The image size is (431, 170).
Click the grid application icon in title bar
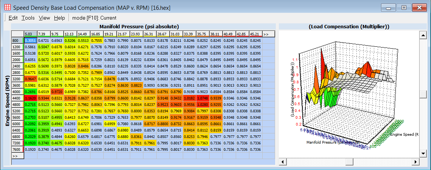click(x=7, y=7)
